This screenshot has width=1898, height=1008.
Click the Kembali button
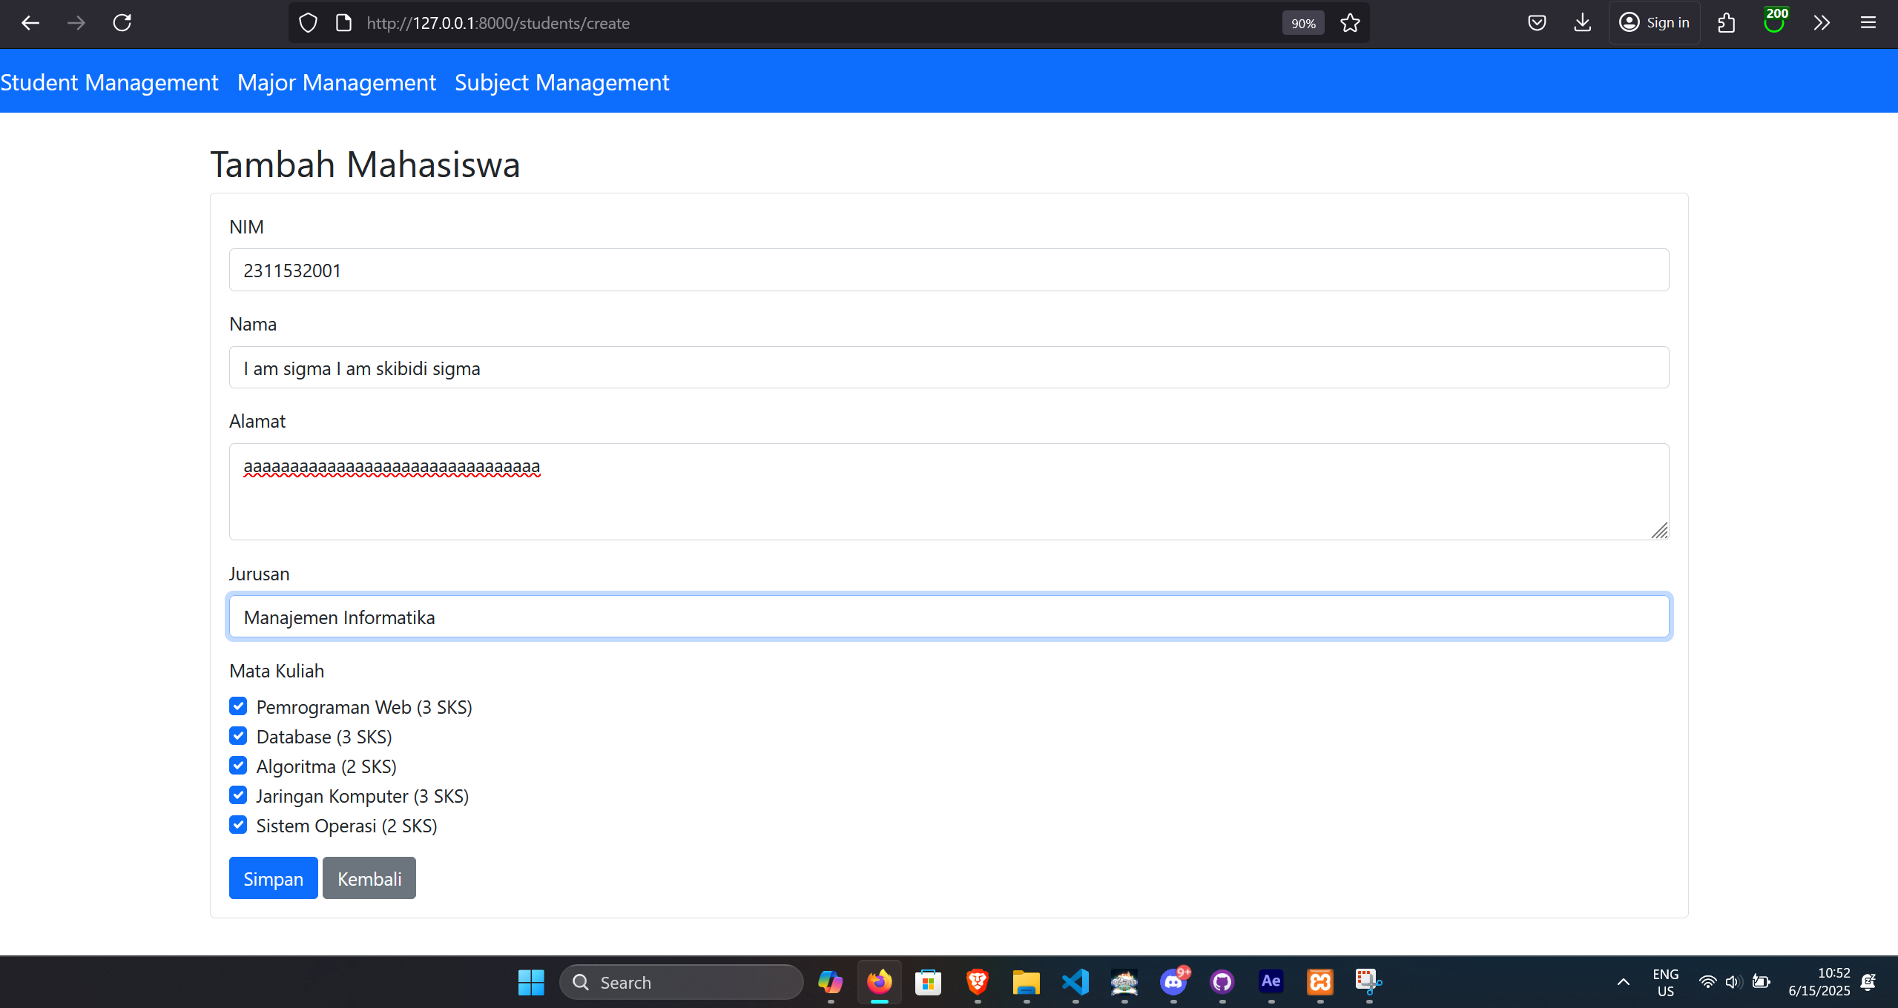pos(369,878)
